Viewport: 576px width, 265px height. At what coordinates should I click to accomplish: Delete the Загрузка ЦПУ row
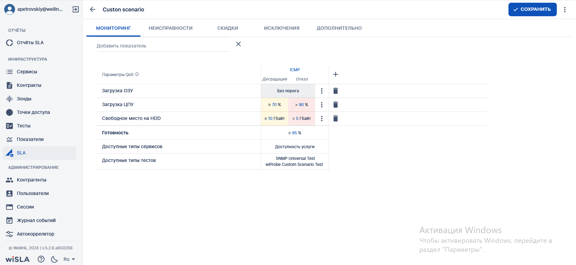pos(336,105)
